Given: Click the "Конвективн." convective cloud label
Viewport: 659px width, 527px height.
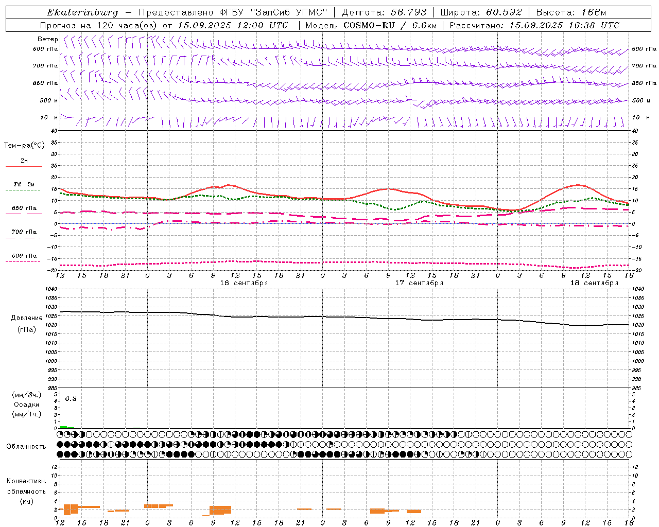Looking at the screenshot, I should coord(27,481).
